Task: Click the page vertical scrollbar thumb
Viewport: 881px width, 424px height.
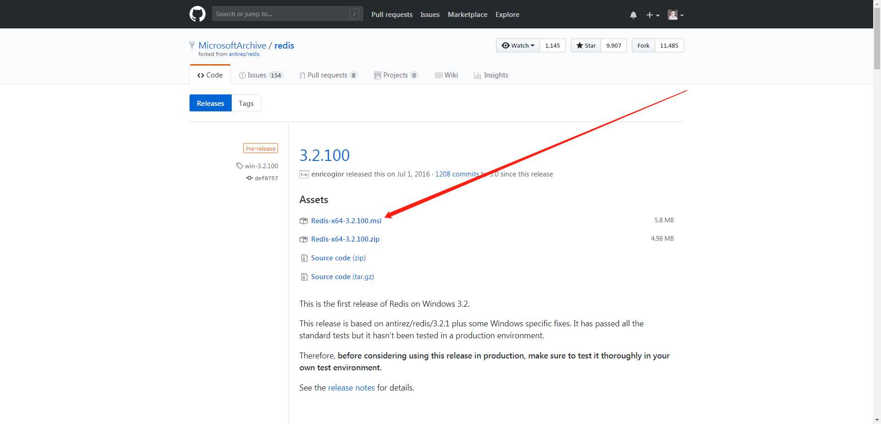Action: [877, 38]
